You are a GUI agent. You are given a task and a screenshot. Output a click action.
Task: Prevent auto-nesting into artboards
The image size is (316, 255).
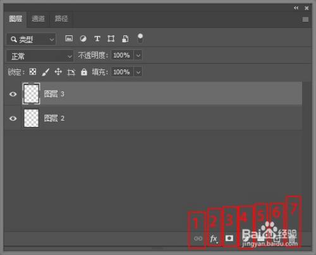point(71,72)
